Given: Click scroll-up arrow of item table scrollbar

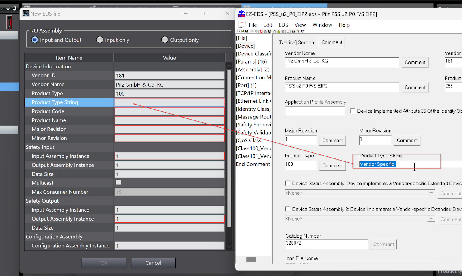Looking at the screenshot, I should coord(229,66).
